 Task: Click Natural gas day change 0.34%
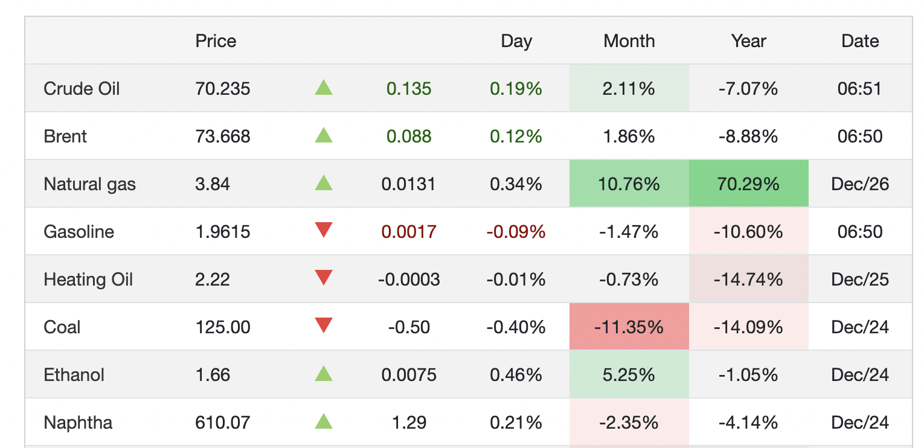pos(516,184)
